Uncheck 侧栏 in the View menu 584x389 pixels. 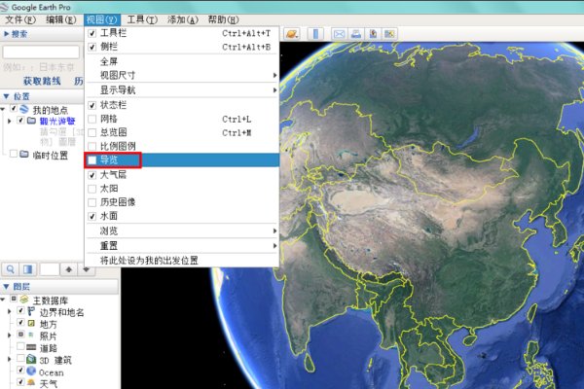[x=92, y=47]
